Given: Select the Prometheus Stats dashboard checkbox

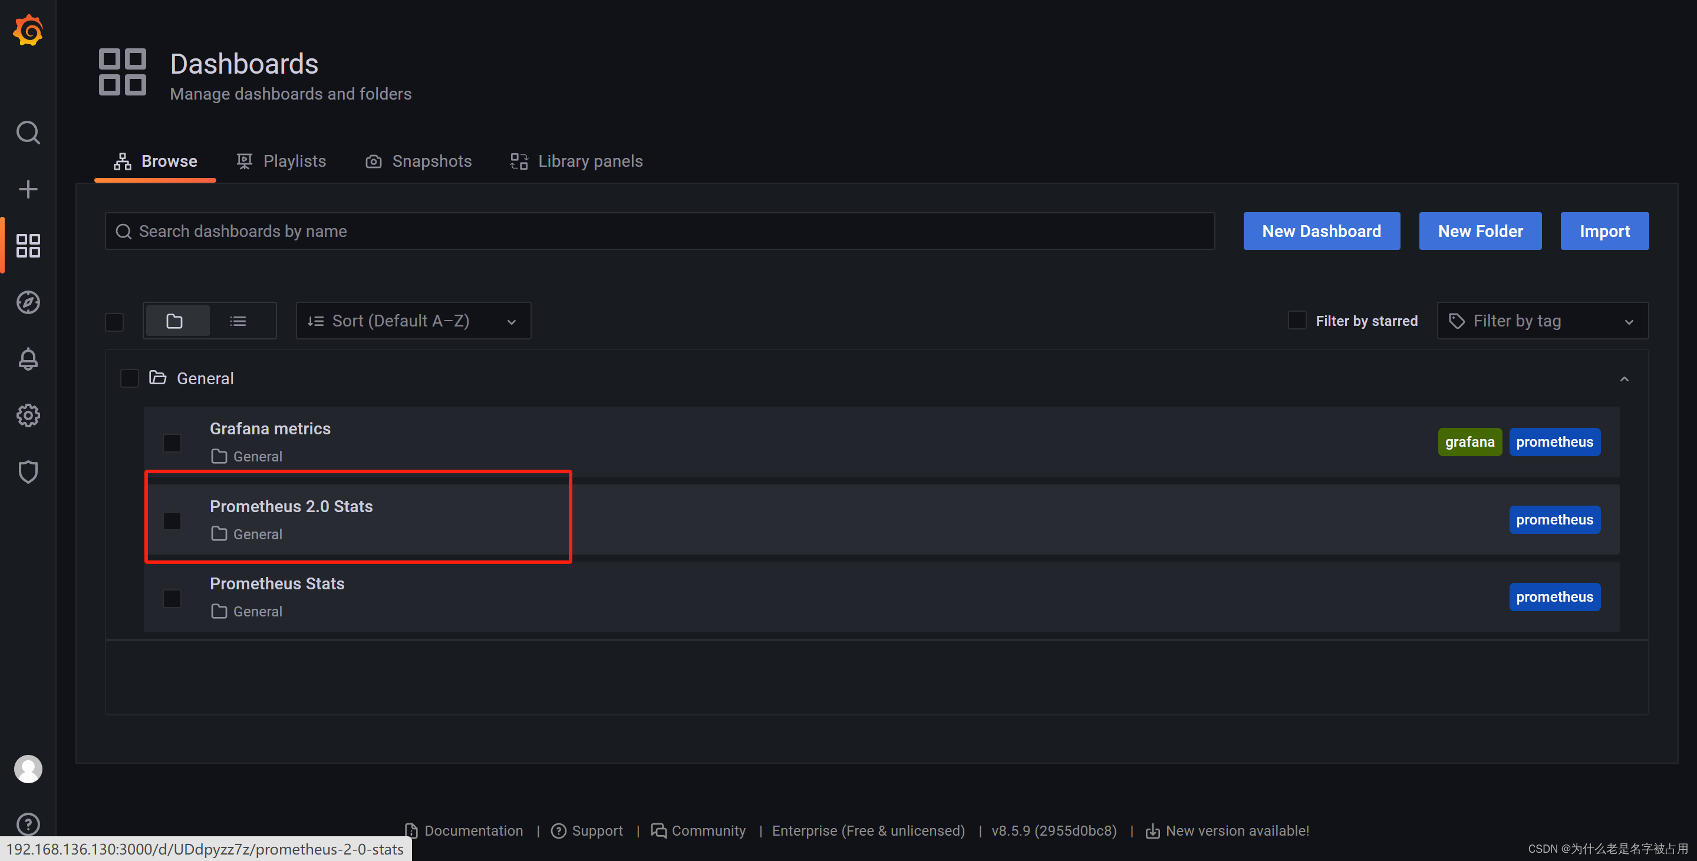Looking at the screenshot, I should [172, 598].
